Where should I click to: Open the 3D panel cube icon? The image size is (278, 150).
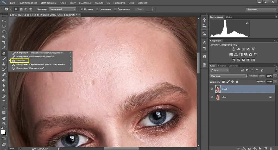(x=204, y=57)
